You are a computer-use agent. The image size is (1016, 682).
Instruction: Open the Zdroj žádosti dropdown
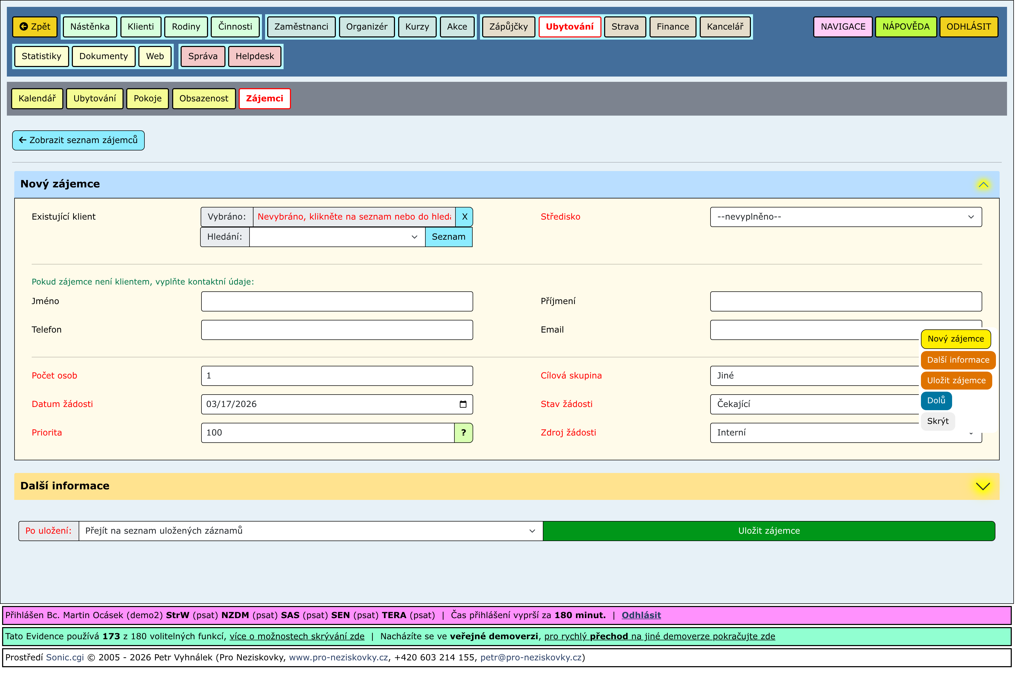coord(814,433)
